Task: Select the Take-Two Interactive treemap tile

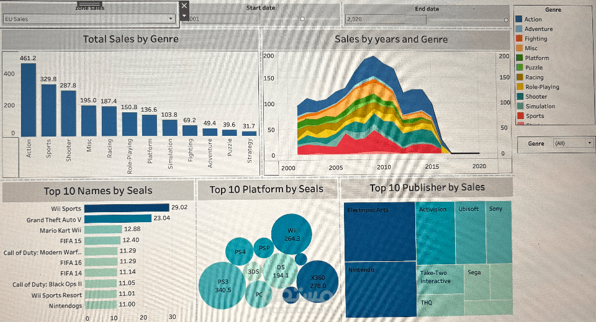Action: click(440, 279)
